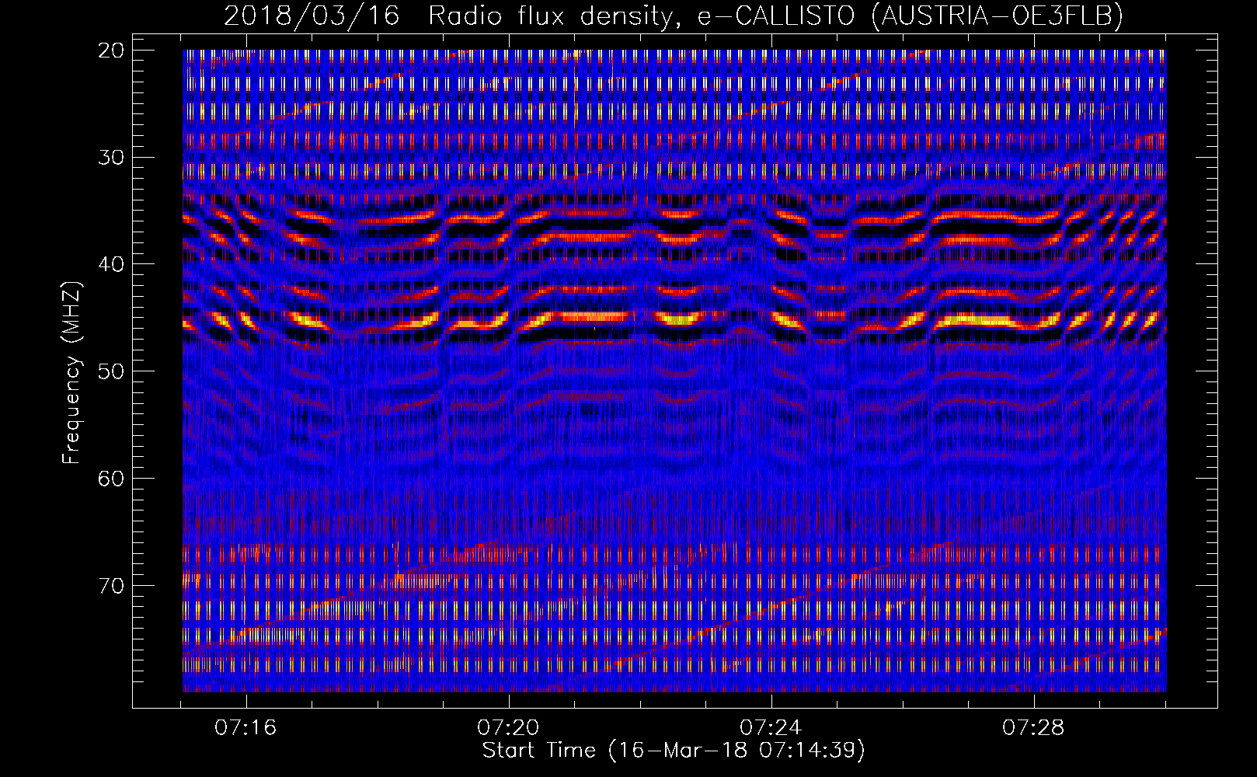Click the 'Radio flux density, e-CALLISTO' title text
1257x777 pixels.
point(642,16)
